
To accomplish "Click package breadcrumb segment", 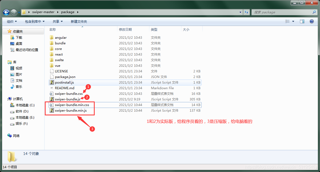I will [x=68, y=12].
